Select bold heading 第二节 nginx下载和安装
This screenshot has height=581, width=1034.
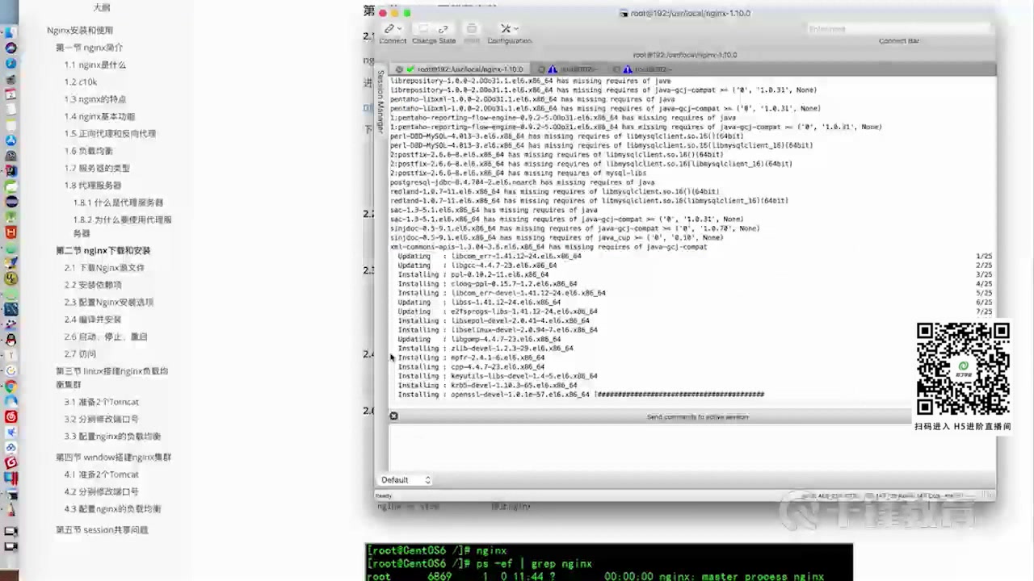coord(103,250)
